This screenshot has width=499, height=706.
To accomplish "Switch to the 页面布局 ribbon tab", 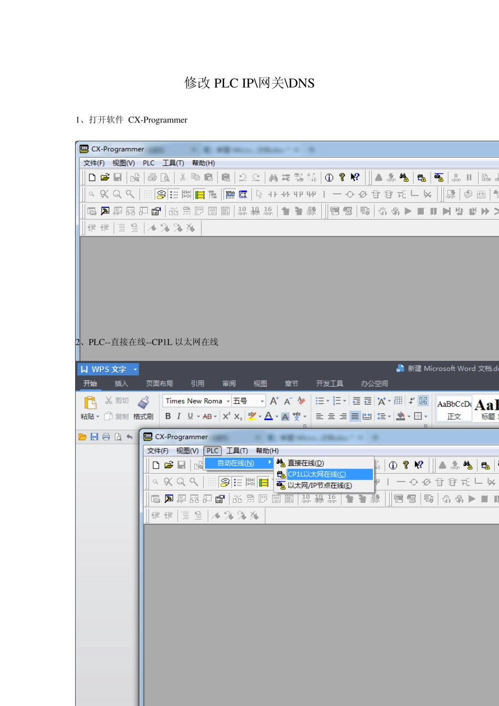I will pyautogui.click(x=159, y=383).
